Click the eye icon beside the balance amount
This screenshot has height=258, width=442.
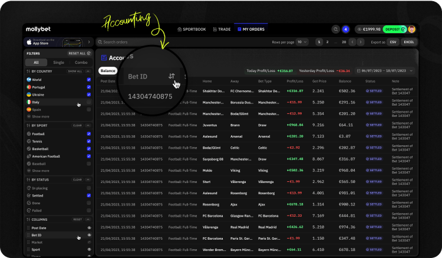359,29
